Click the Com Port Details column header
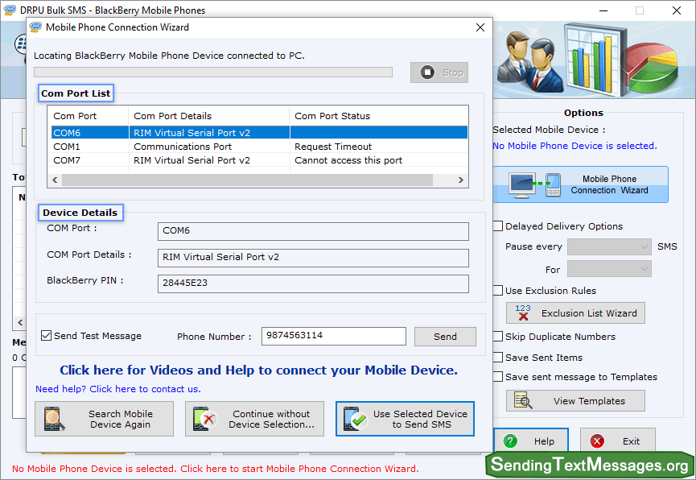Image resolution: width=696 pixels, height=480 pixels. point(209,116)
